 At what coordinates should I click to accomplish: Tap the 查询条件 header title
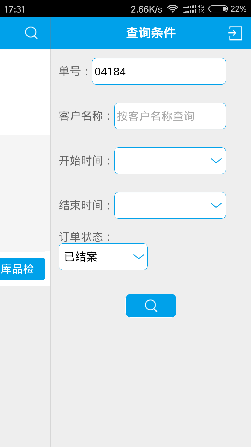pos(151,33)
